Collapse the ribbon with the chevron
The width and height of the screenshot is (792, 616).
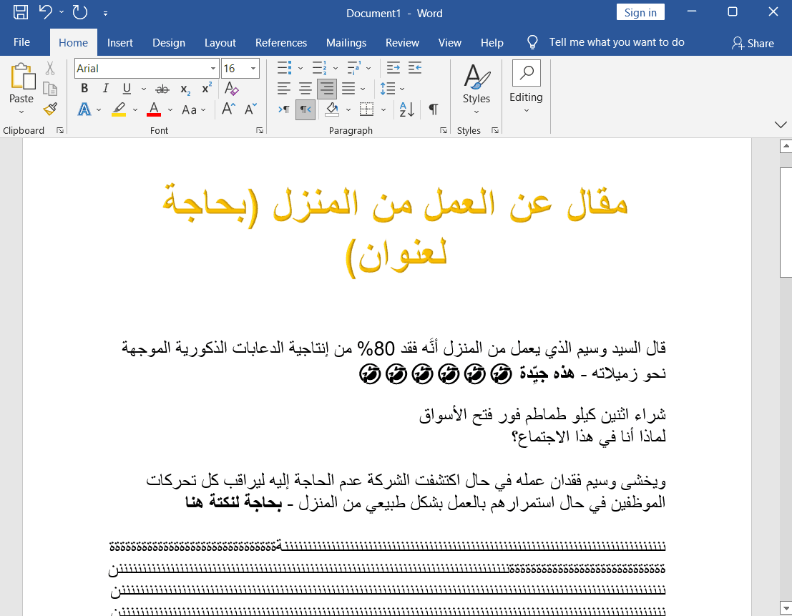[781, 124]
